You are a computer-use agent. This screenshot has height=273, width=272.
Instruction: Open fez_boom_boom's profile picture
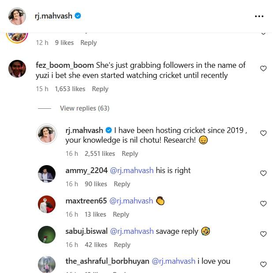(x=17, y=68)
